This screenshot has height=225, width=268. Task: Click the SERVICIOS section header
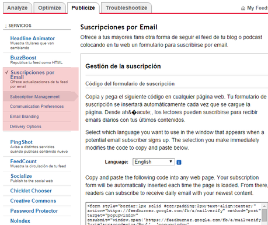click(x=20, y=26)
